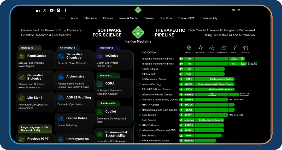Click cart icon beside Immuno-Oncology
The height and width of the screenshot is (150, 282).
click(139, 84)
